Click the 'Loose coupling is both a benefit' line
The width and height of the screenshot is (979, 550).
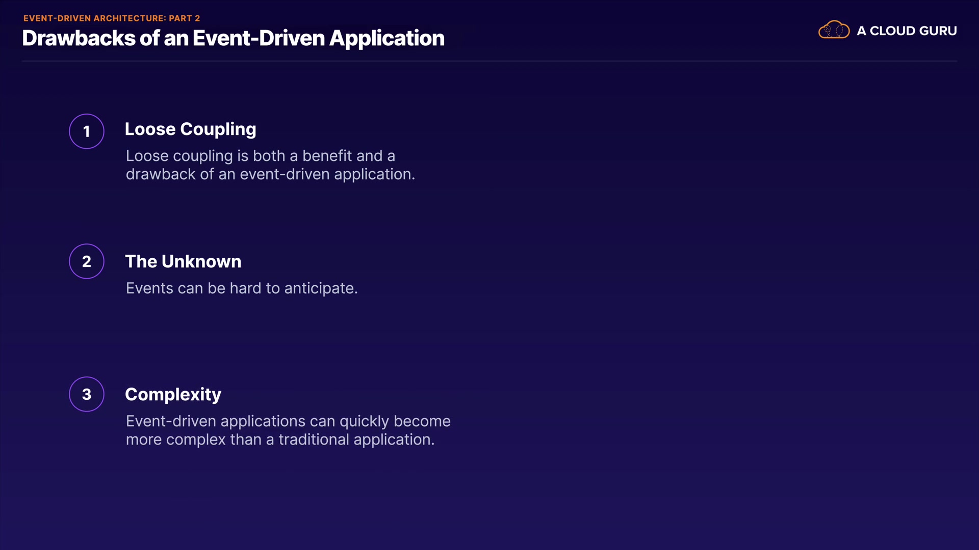[x=260, y=156]
